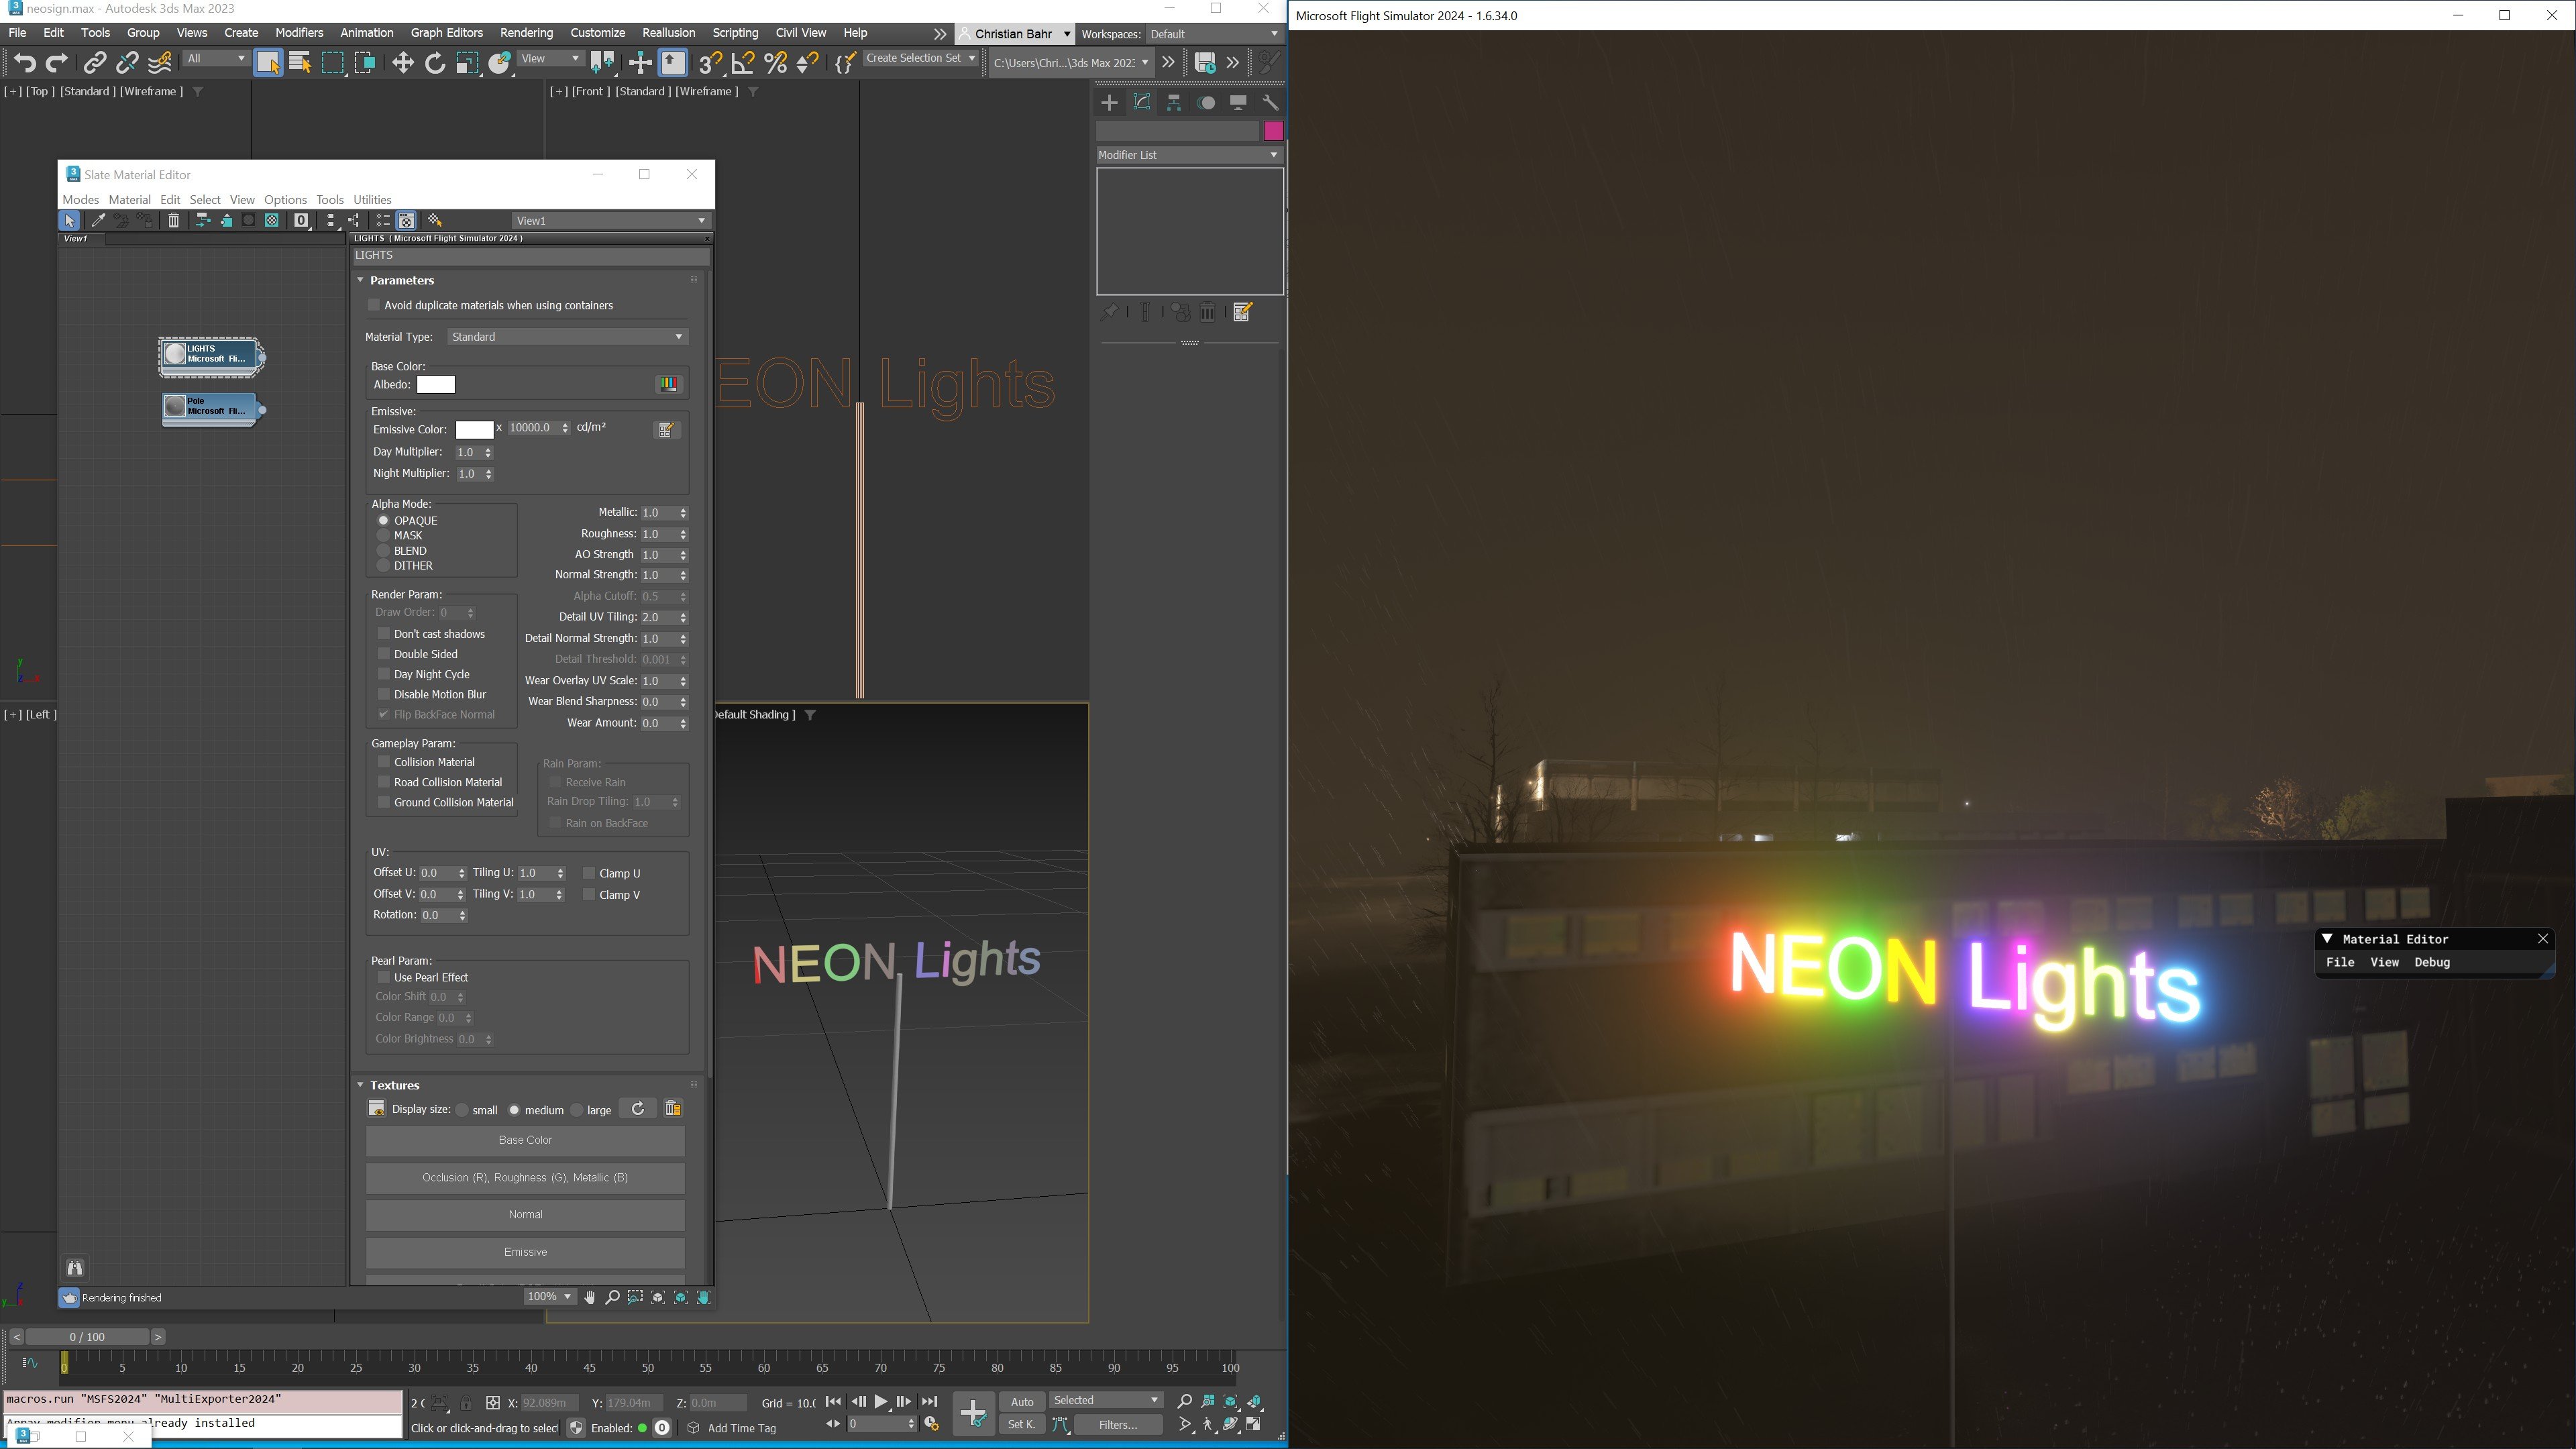The image size is (2576, 1449).
Task: Open Debug menu in MSFS Material Editor
Action: [x=2432, y=962]
